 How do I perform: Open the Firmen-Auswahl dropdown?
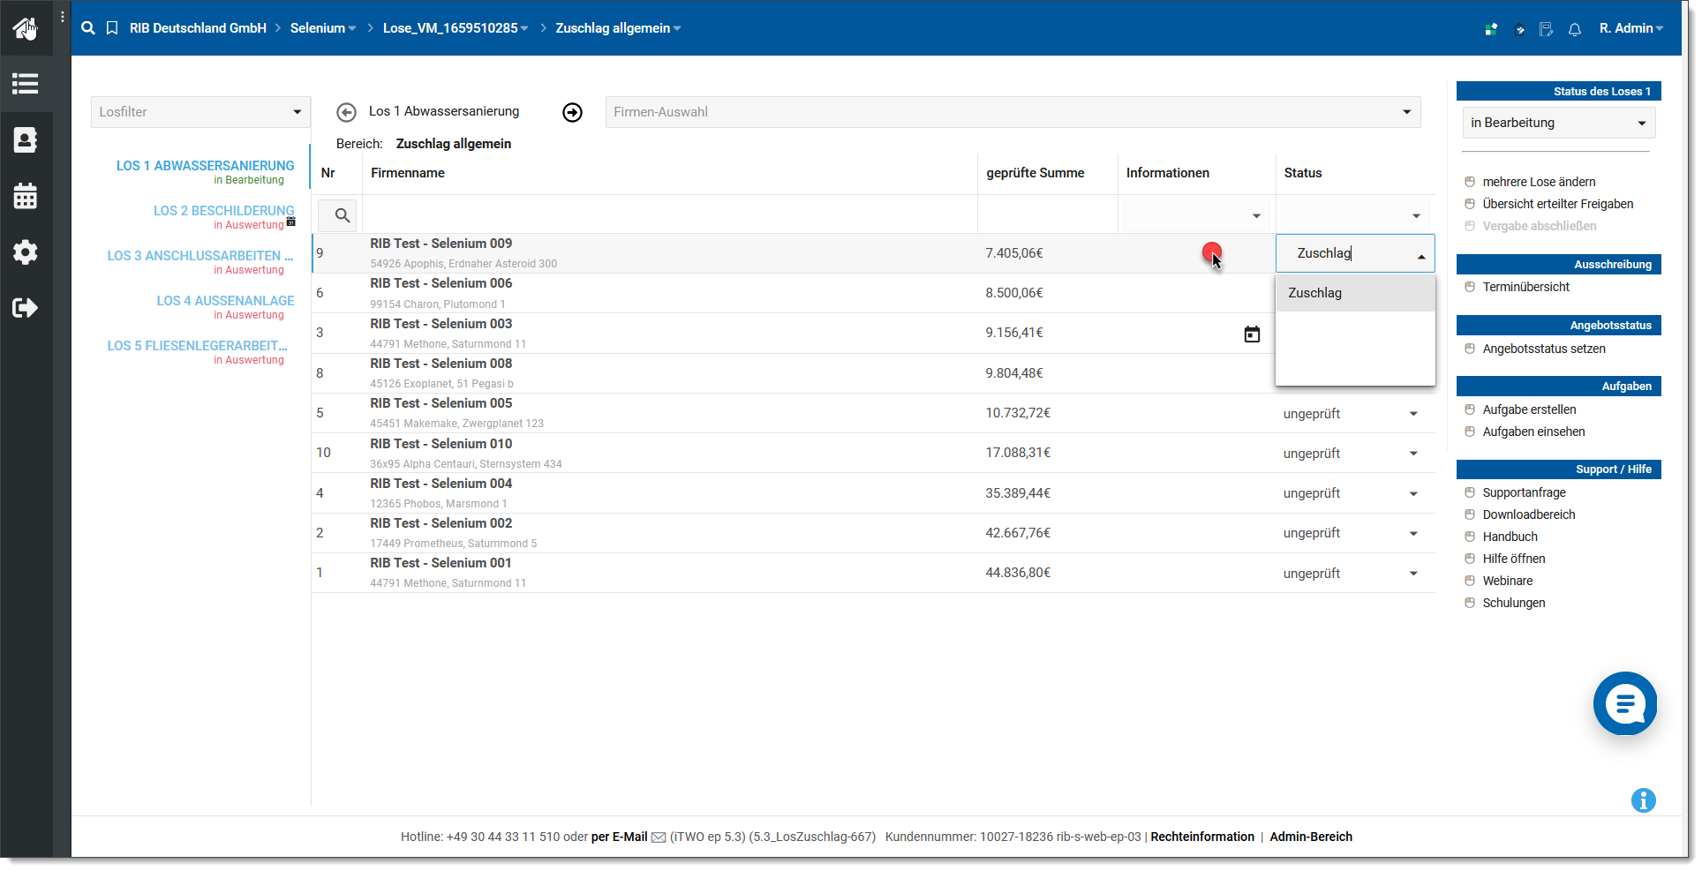pos(1012,112)
